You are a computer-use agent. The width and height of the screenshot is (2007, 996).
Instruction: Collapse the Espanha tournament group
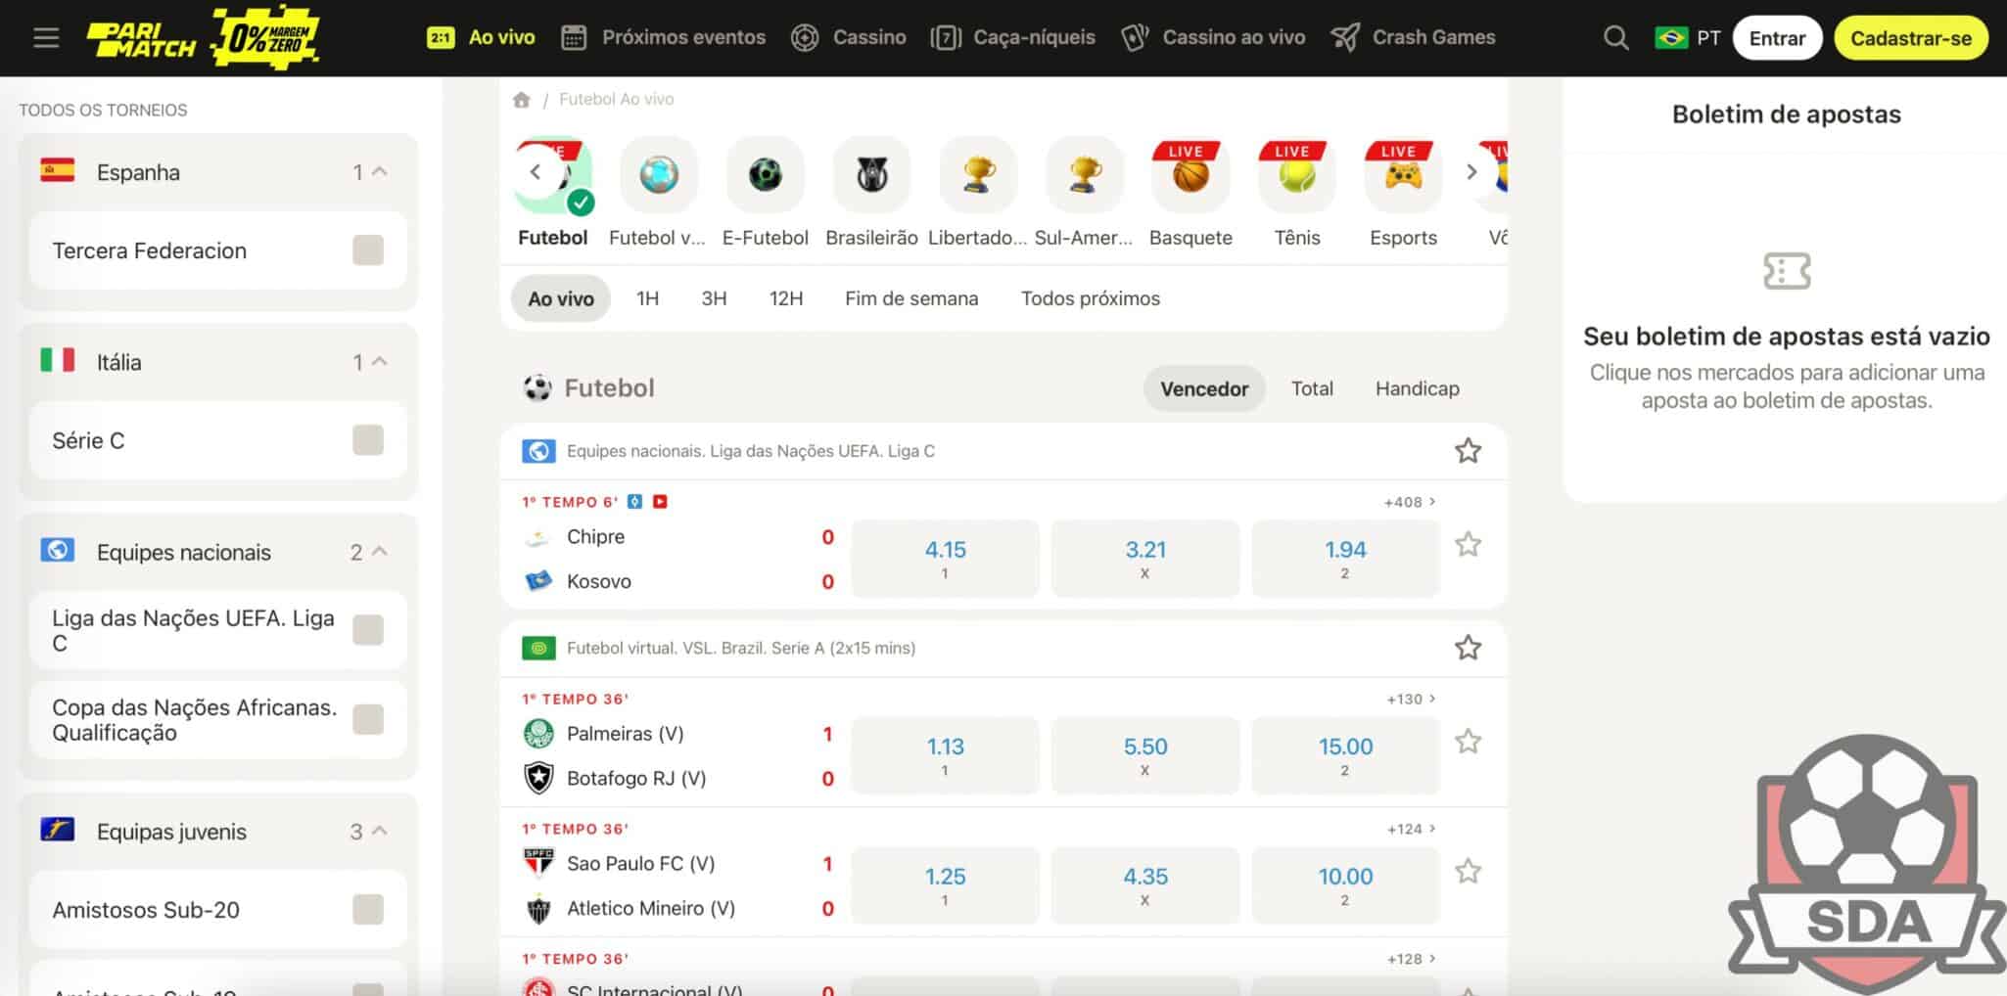tap(381, 172)
